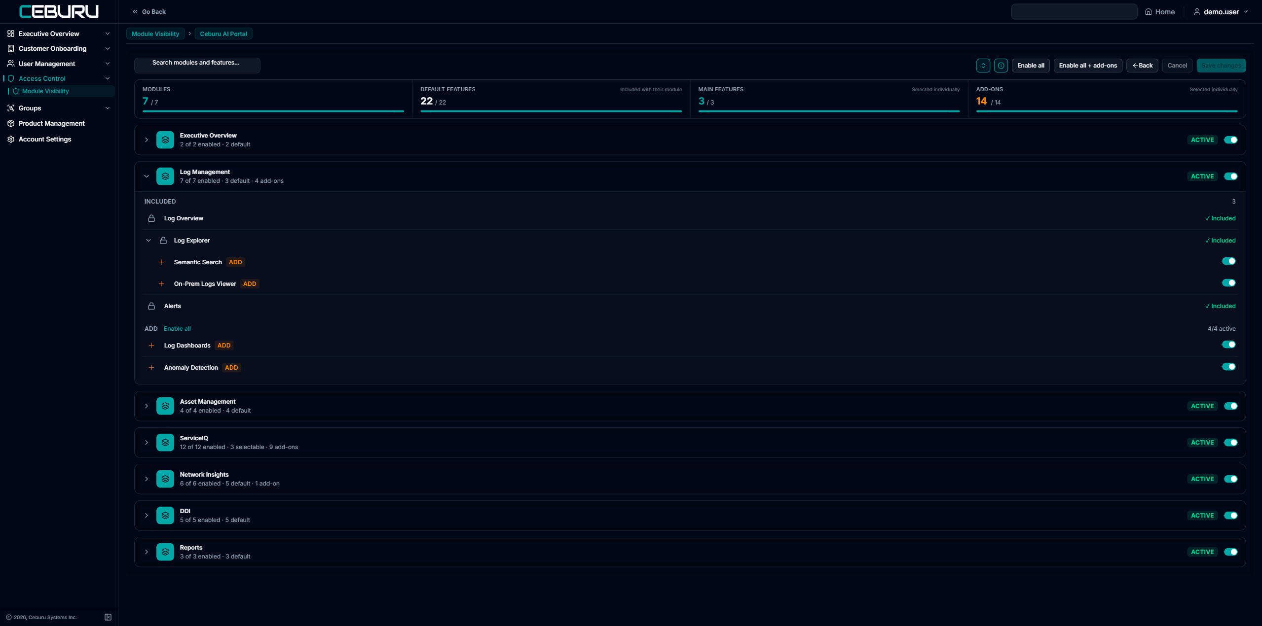Viewport: 1262px width, 626px height.
Task: Click the top header search box
Action: pos(1074,12)
